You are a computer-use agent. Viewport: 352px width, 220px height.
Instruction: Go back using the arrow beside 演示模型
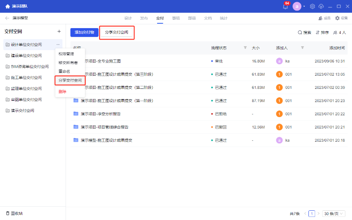7,18
